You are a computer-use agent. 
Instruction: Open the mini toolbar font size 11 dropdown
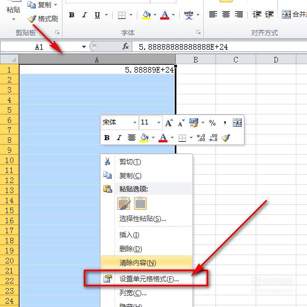point(159,123)
